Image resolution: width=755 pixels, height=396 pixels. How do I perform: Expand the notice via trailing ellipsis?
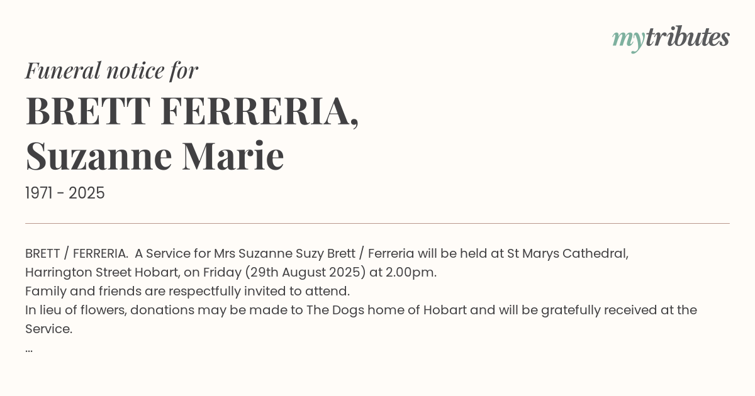[x=29, y=348]
